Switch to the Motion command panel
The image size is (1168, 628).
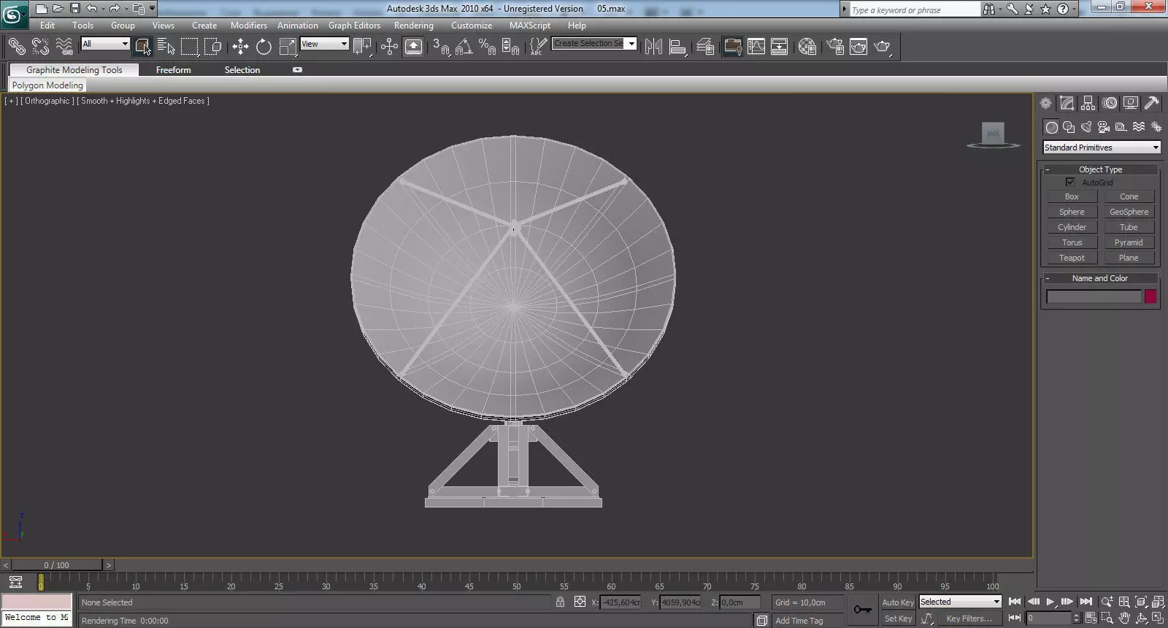tap(1110, 103)
